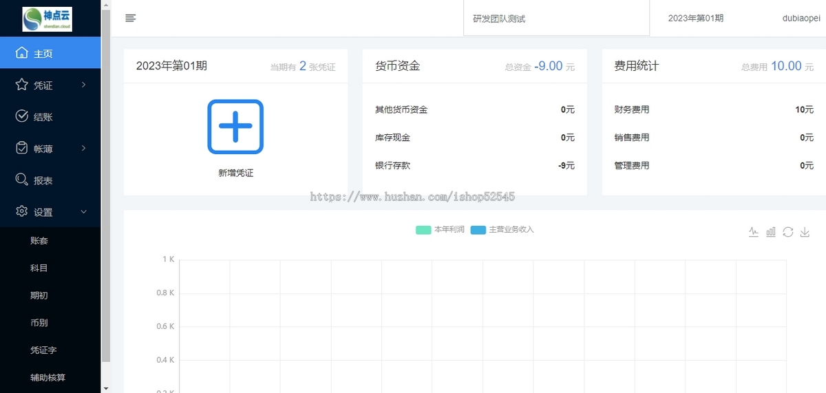Click the total funds value -9.00
The height and width of the screenshot is (393, 826).
pyautogui.click(x=549, y=66)
